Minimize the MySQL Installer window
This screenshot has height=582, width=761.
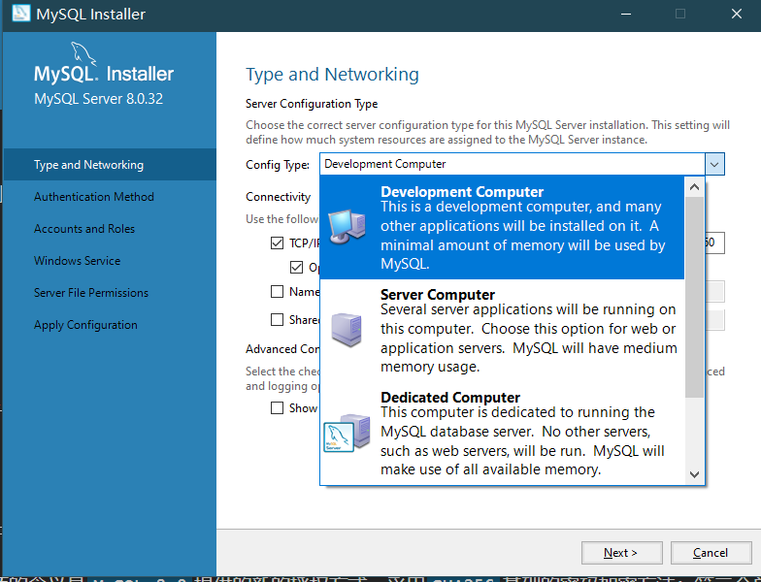pyautogui.click(x=626, y=14)
